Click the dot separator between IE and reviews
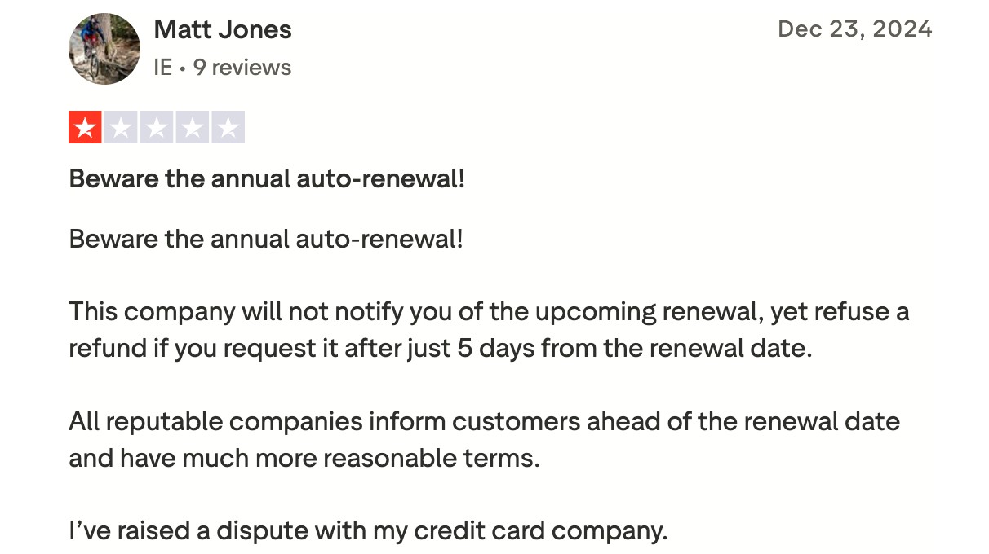Screen dimensions: 989x554 pyautogui.click(x=183, y=68)
